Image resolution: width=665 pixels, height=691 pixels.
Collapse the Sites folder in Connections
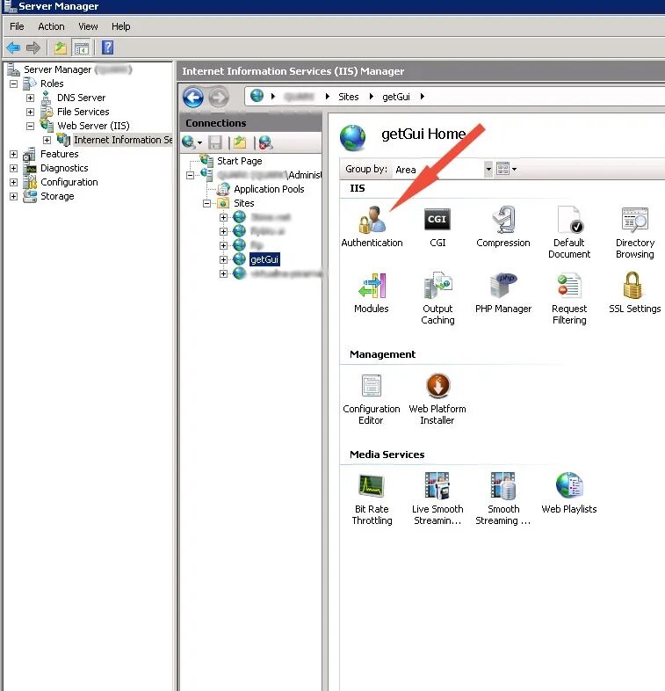(206, 203)
